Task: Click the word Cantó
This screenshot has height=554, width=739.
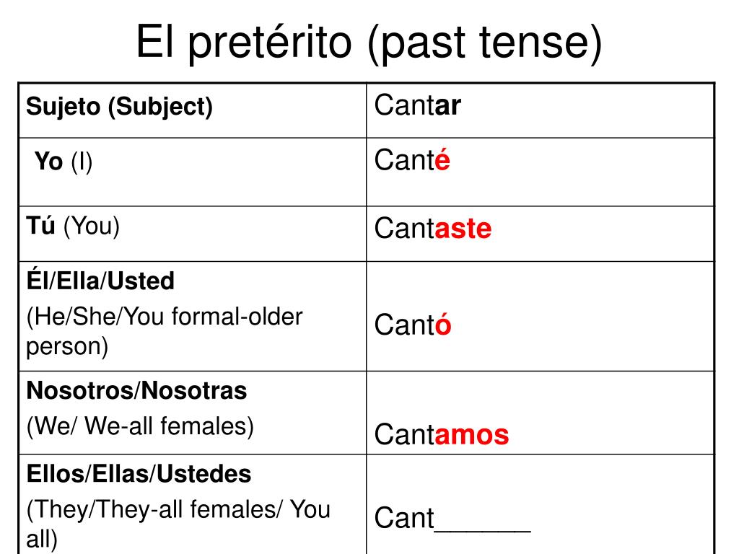Action: click(x=413, y=325)
